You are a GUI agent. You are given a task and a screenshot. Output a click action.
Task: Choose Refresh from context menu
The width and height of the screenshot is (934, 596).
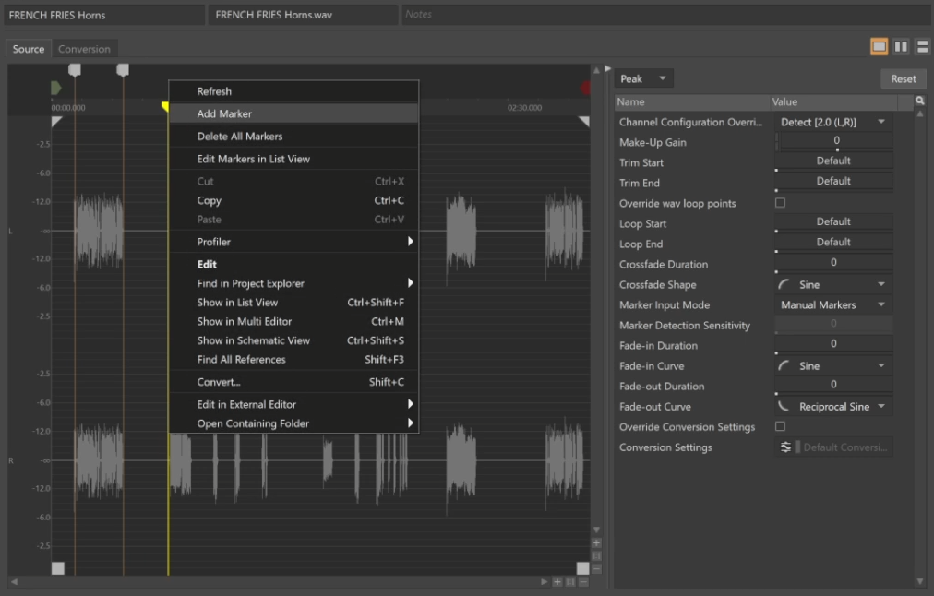pos(293,91)
